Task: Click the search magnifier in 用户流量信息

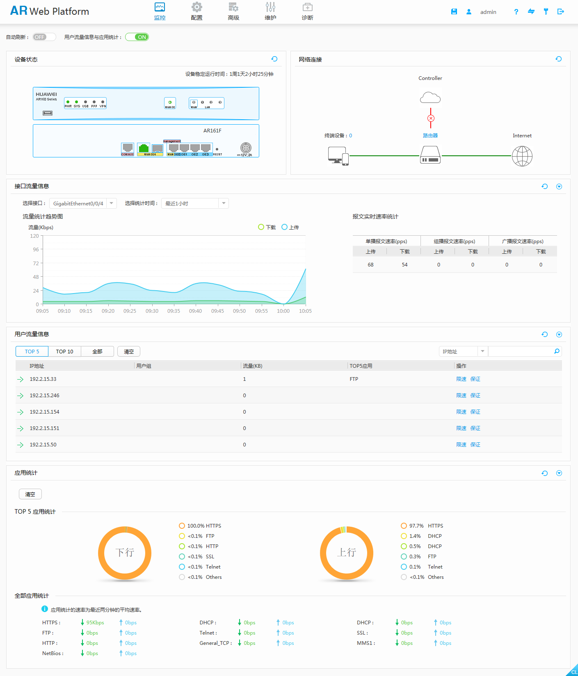Action: pos(557,351)
